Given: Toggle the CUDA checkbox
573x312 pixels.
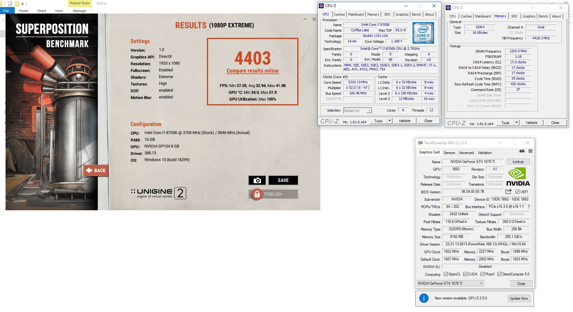Looking at the screenshot, I should [x=465, y=274].
